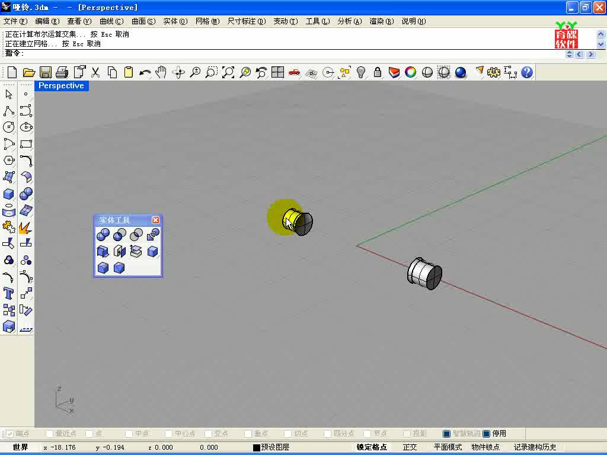
Task: Select the circle tool in left sidebar
Action: (9, 127)
